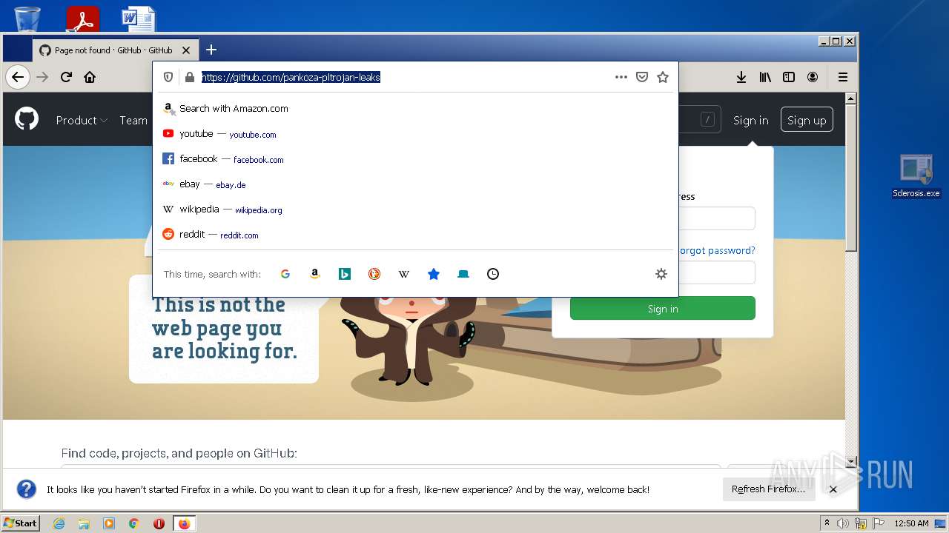This screenshot has height=533, width=949.
Task: Open the Windows Start menu
Action: (x=21, y=523)
